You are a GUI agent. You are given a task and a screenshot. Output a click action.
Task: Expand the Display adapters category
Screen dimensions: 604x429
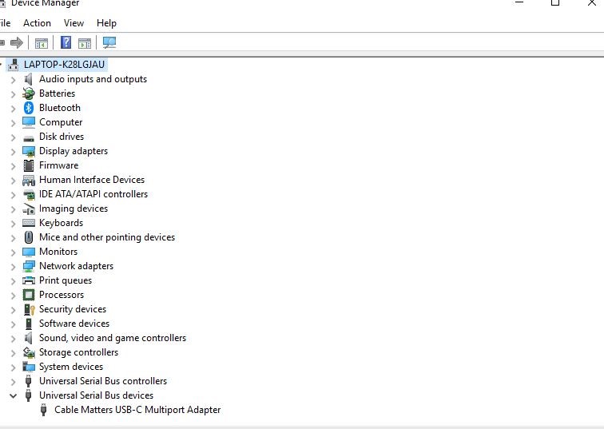click(13, 152)
